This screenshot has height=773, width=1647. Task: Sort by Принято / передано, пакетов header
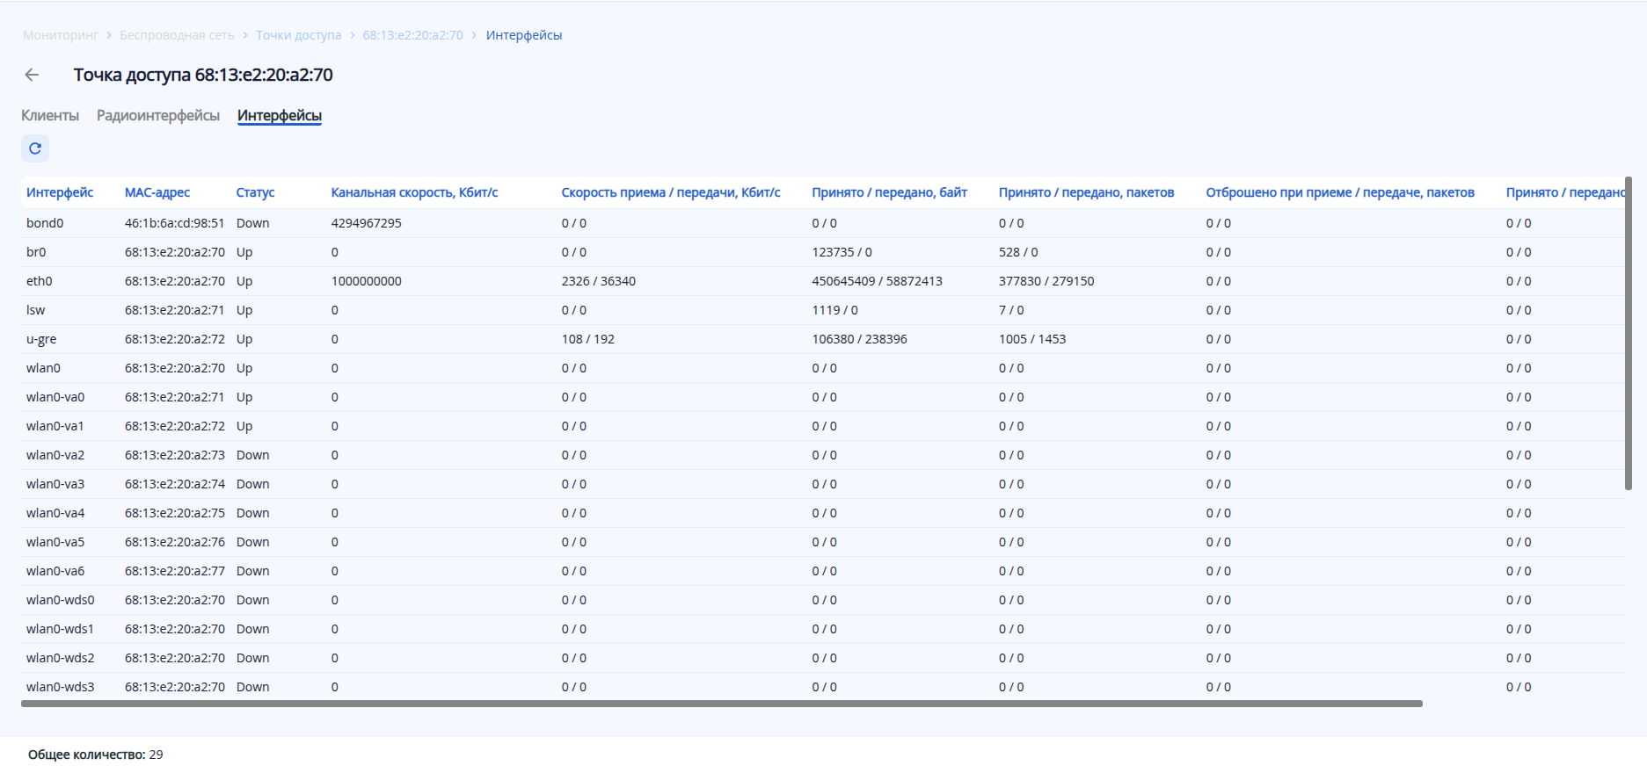(x=1086, y=192)
